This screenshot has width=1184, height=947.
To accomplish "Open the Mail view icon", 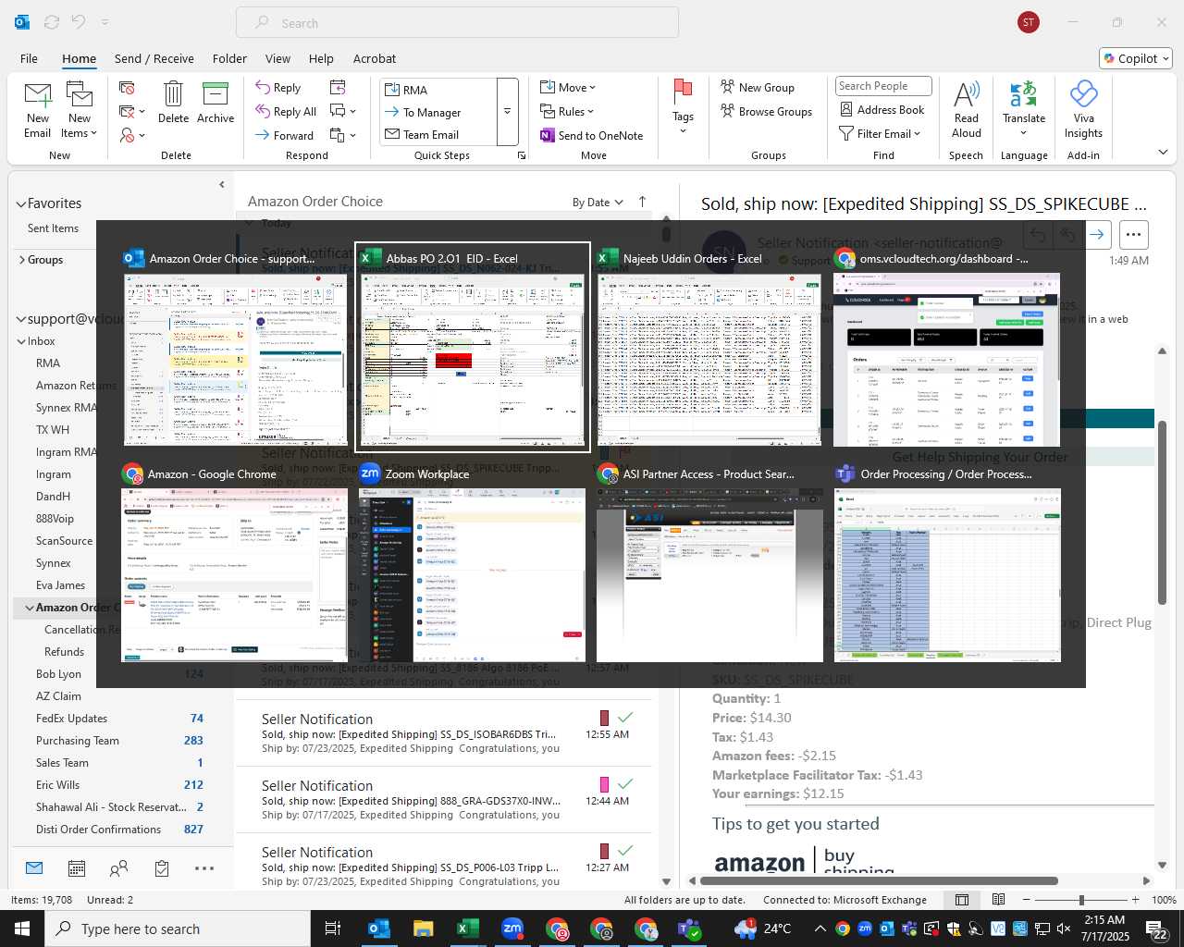I will tap(34, 868).
